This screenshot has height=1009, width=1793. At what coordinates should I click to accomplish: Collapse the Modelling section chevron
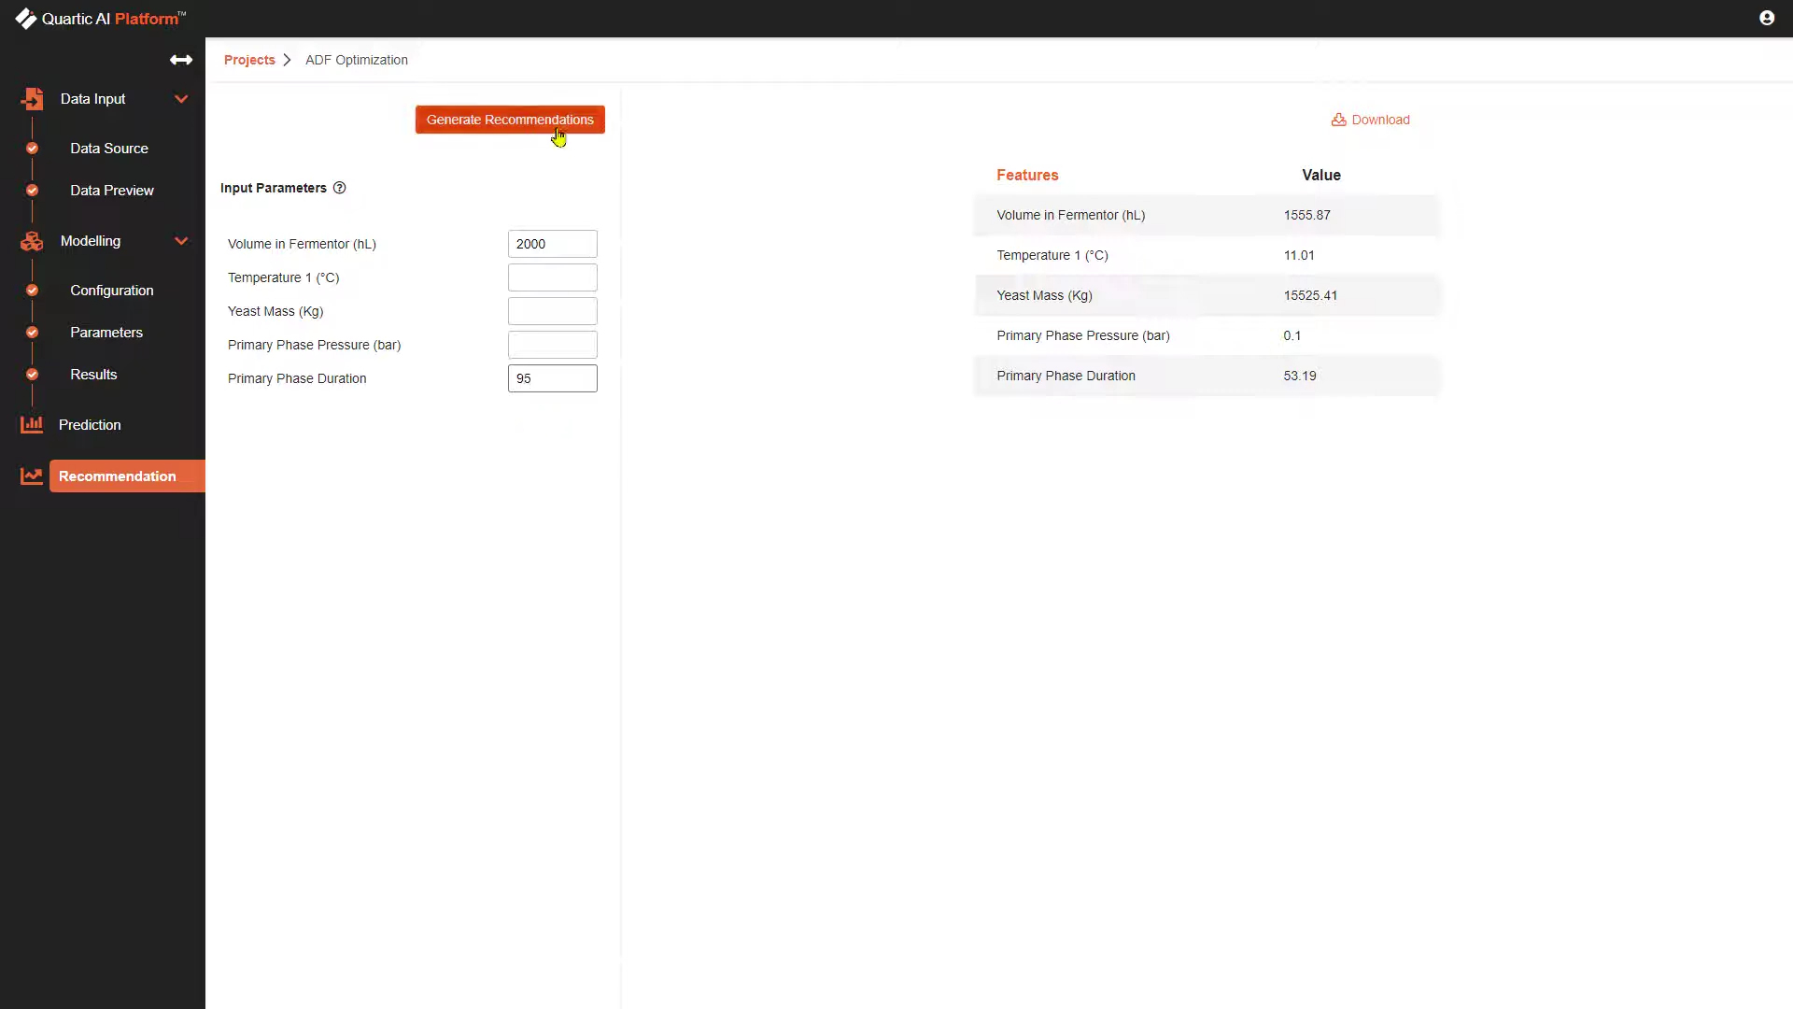pyautogui.click(x=181, y=241)
